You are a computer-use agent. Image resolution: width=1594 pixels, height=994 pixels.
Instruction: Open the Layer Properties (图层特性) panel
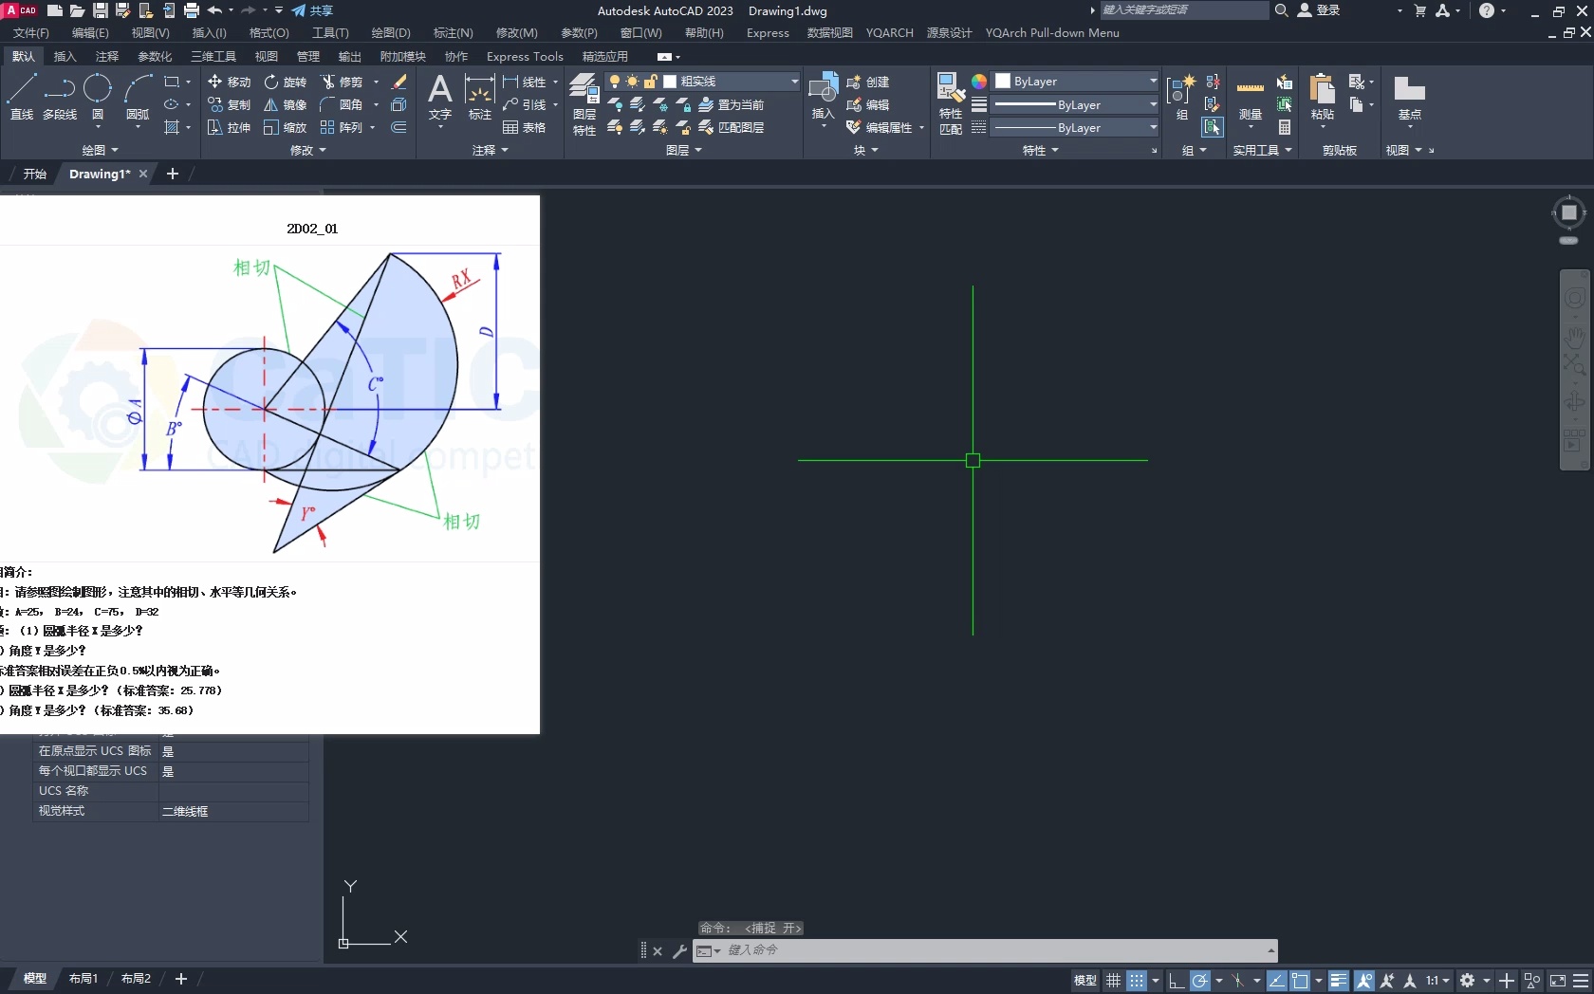tap(584, 104)
